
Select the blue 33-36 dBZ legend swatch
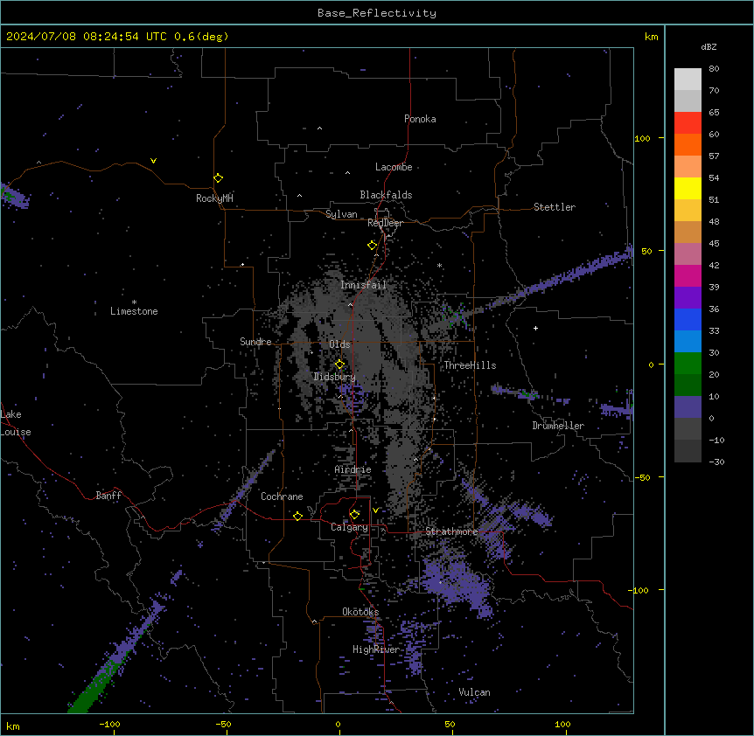[688, 319]
